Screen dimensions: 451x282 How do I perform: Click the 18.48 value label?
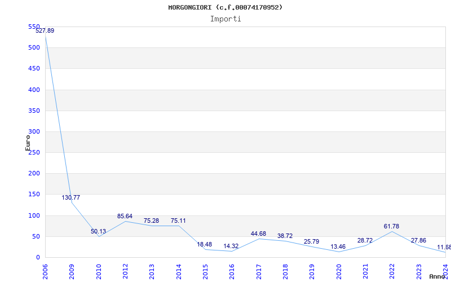[205, 245]
